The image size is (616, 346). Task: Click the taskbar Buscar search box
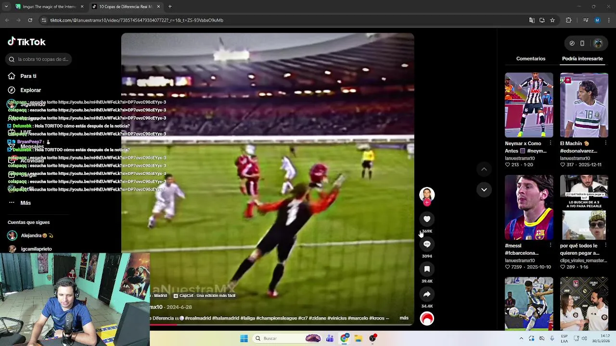point(288,338)
